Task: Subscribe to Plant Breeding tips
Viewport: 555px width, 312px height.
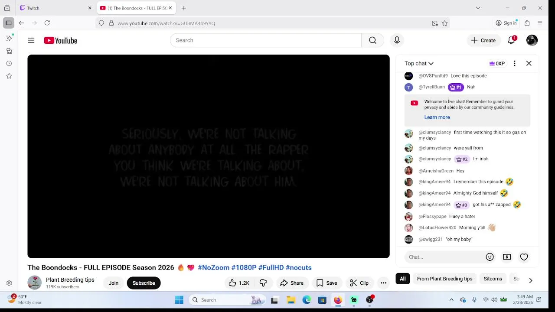Action: [x=144, y=283]
